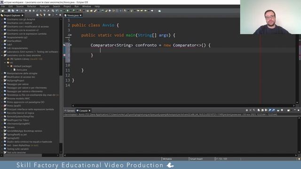
Task: Minimize the Project Explorer view
Action: 56,15
